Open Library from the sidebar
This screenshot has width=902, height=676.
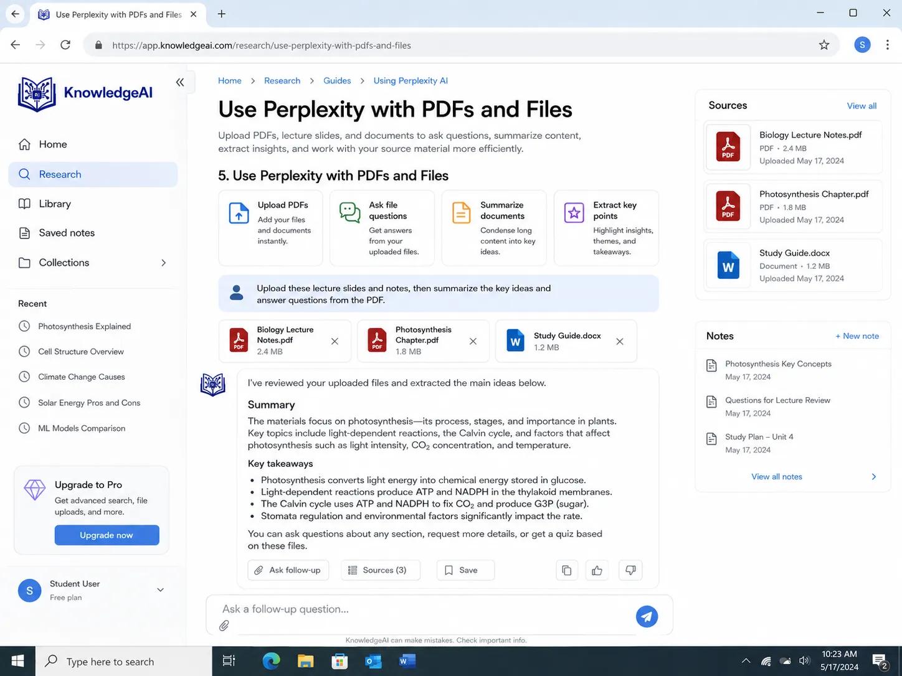[x=93, y=204]
